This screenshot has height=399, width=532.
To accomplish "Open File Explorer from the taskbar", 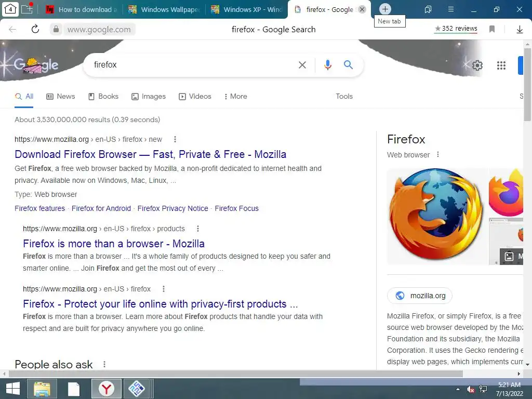I will click(x=42, y=389).
